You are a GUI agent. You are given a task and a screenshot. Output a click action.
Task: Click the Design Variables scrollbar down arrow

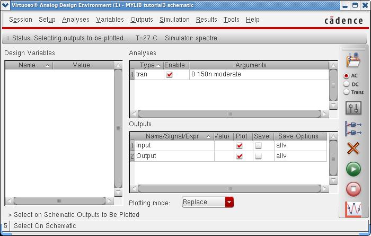tap(118, 192)
